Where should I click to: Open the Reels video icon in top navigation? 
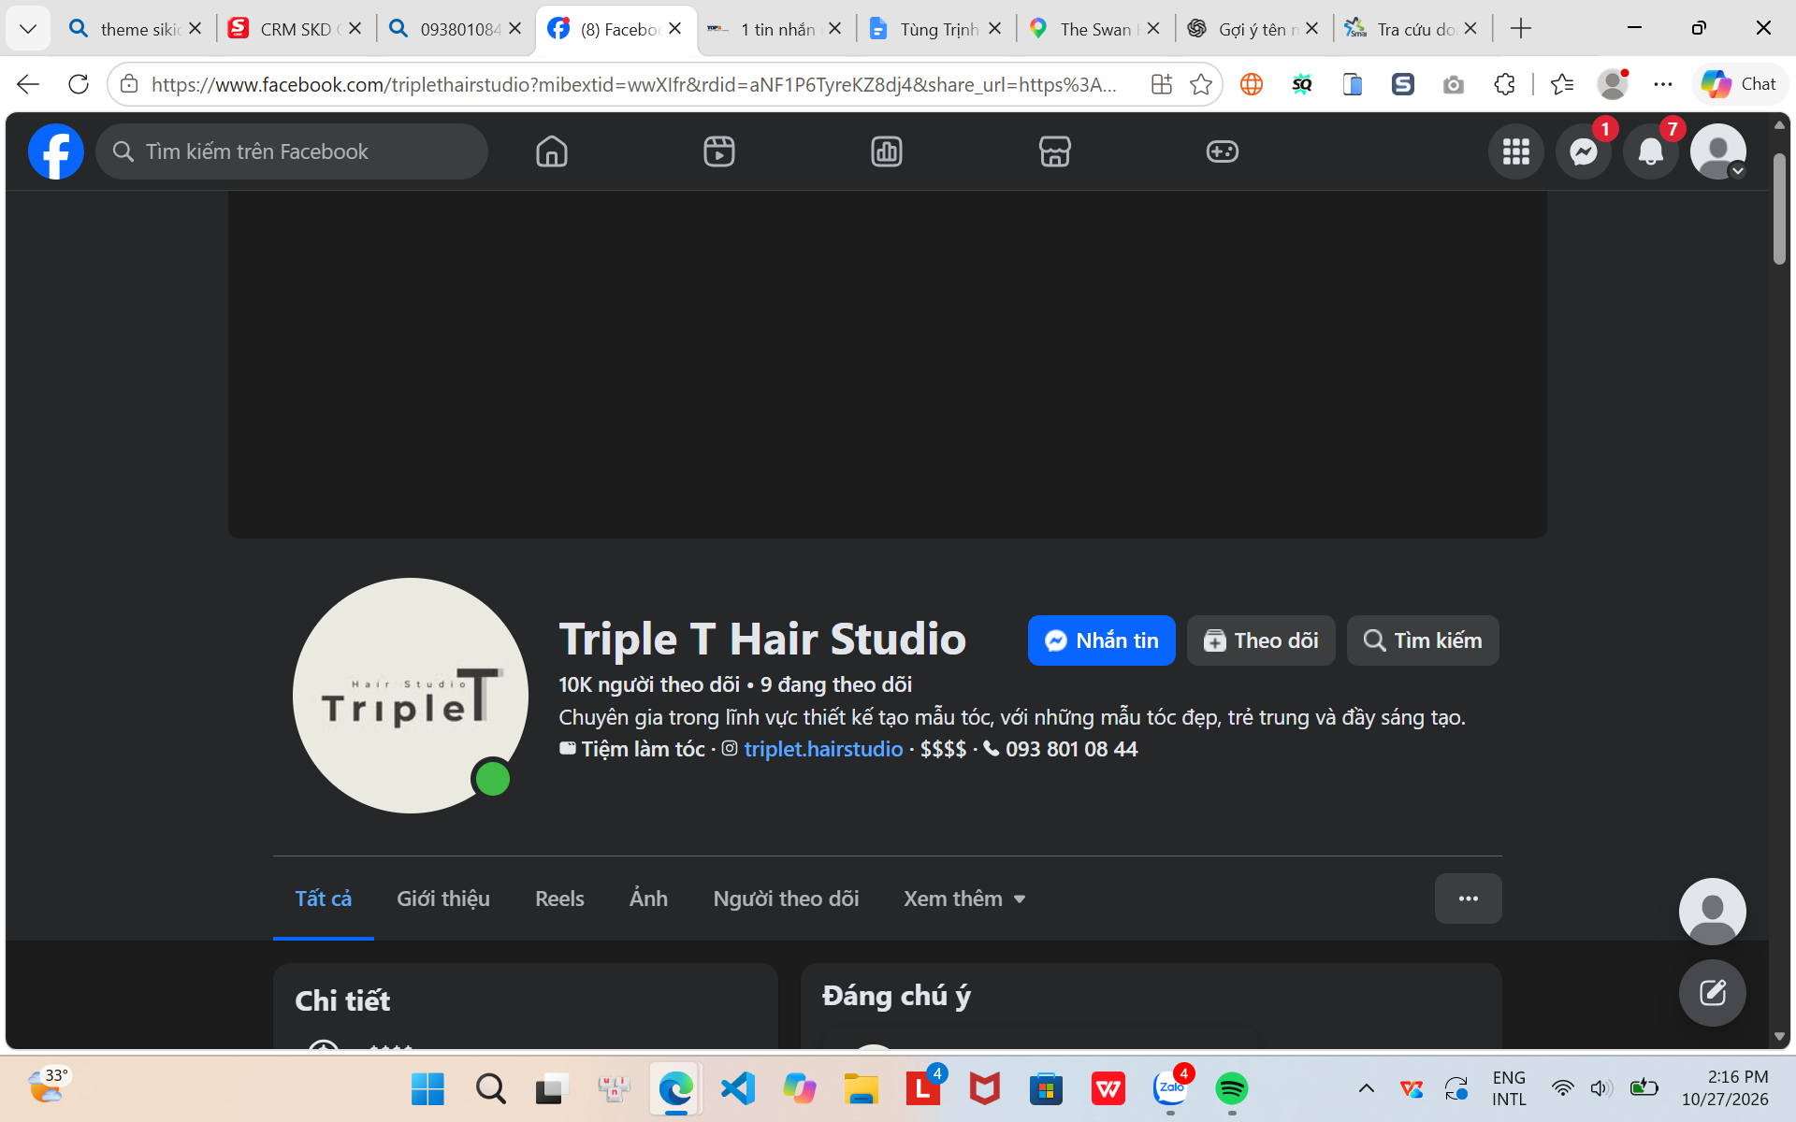pos(719,151)
